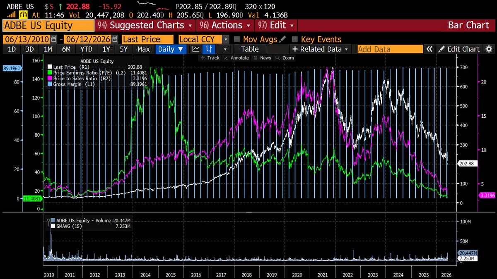This screenshot has height=279, width=497.
Task: Select the Max range tab
Action: (x=144, y=49)
